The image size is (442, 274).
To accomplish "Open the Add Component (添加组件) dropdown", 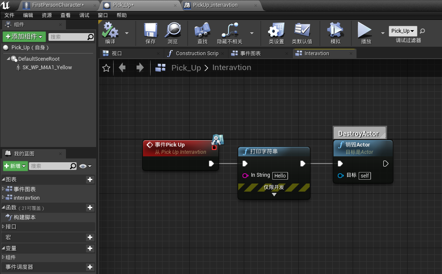I will click(x=24, y=37).
